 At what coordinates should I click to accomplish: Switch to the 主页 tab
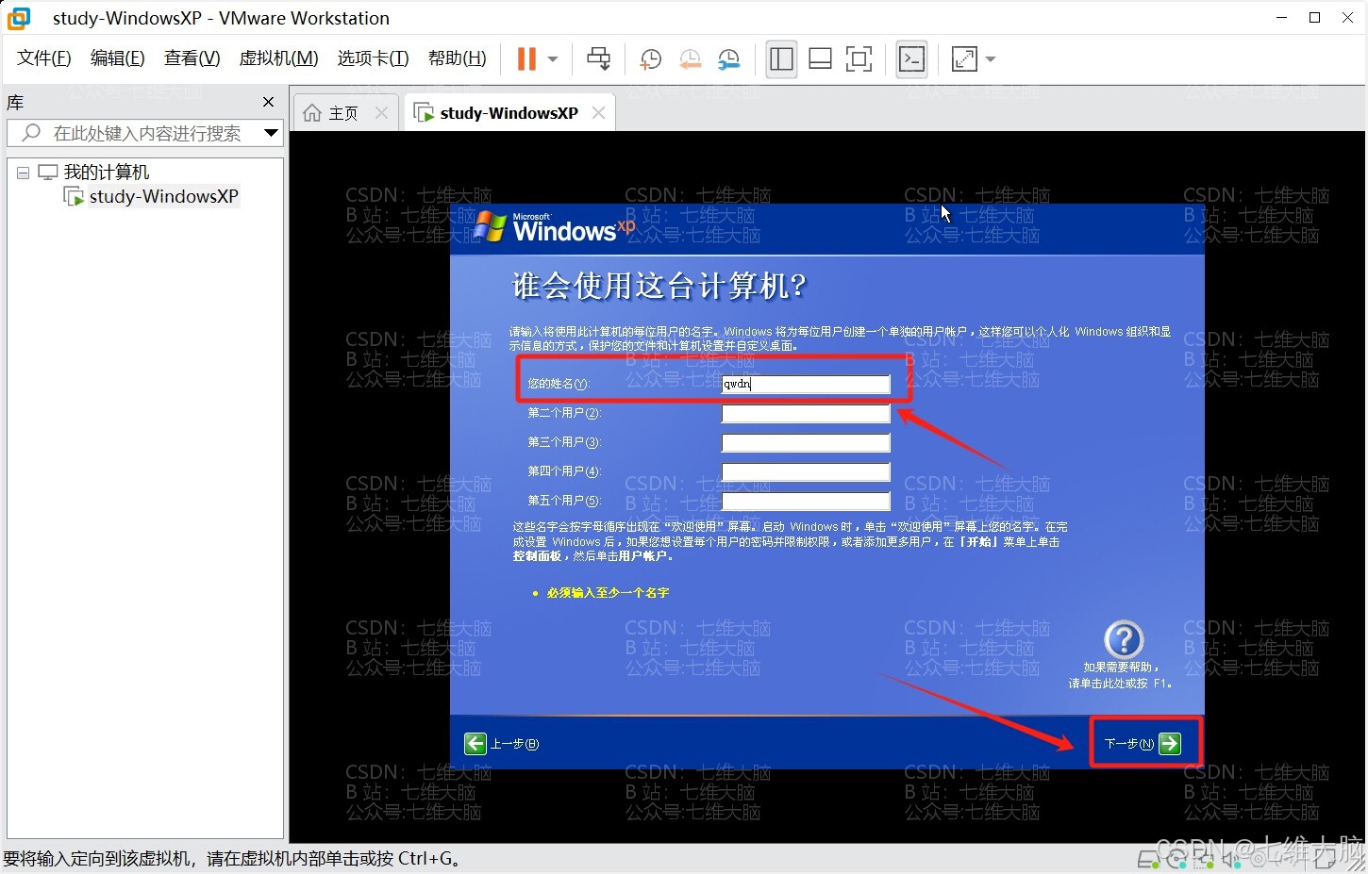click(x=343, y=113)
